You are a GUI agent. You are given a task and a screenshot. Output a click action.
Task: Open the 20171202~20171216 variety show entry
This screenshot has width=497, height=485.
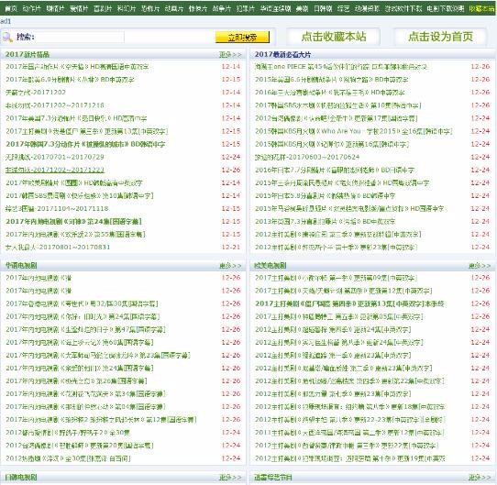click(54, 105)
